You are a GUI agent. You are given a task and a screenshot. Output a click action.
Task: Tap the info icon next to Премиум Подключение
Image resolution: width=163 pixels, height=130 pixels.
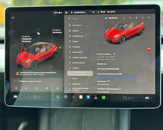click(x=120, y=89)
